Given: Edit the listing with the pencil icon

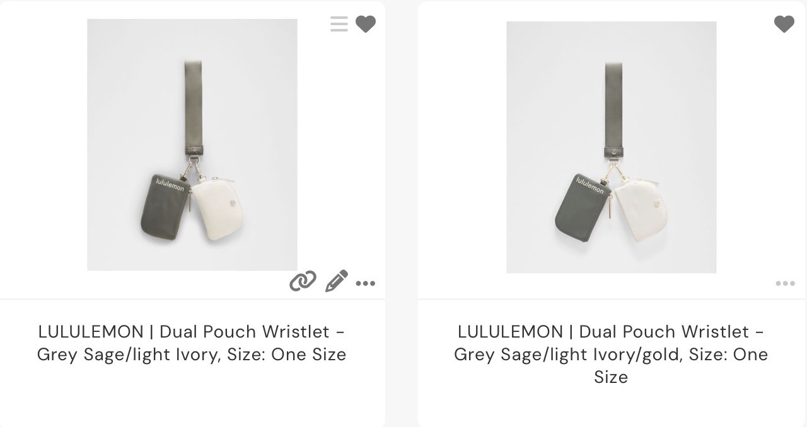Looking at the screenshot, I should 336,281.
